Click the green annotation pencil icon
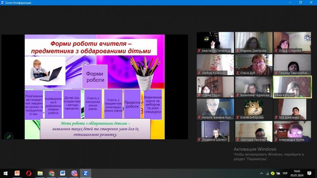Screen dimensions: 317x178 8,137
